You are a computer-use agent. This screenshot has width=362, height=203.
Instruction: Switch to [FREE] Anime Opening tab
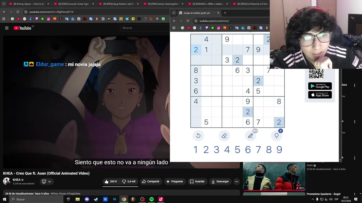pyautogui.click(x=163, y=4)
